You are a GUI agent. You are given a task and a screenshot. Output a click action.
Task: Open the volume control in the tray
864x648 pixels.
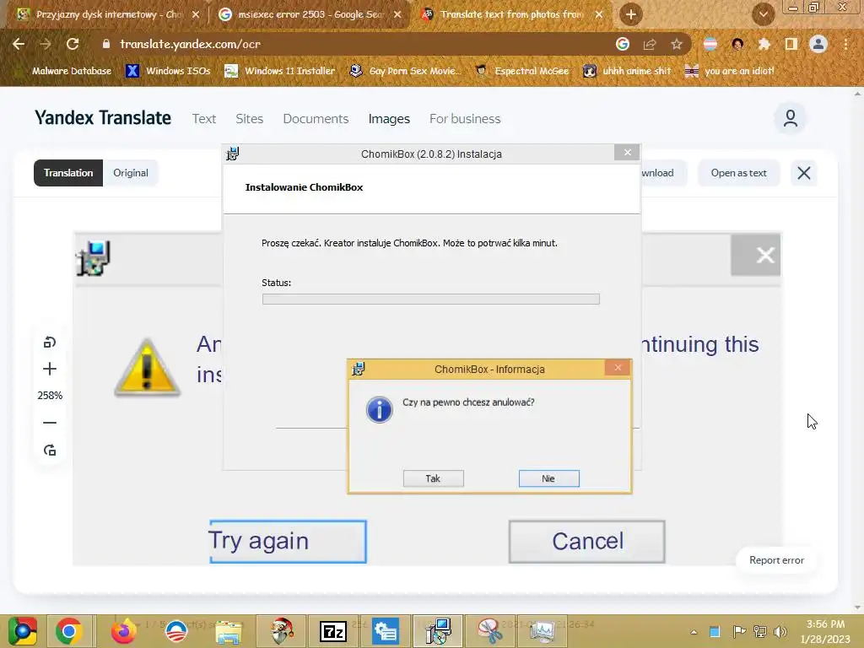[780, 631]
